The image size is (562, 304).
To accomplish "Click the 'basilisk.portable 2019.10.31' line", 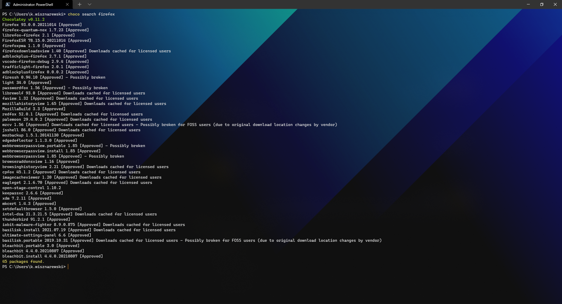I will click(192, 240).
